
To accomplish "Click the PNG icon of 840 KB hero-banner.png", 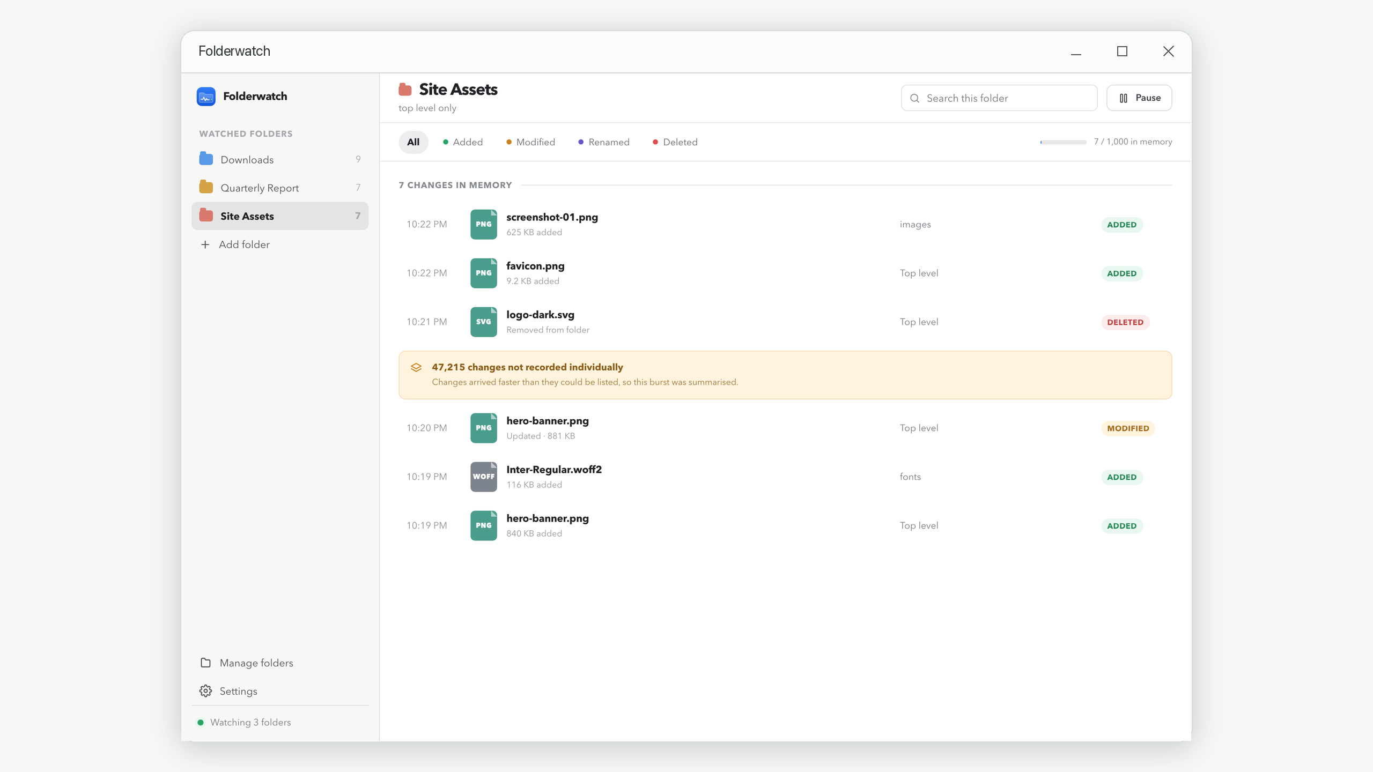I will click(484, 525).
